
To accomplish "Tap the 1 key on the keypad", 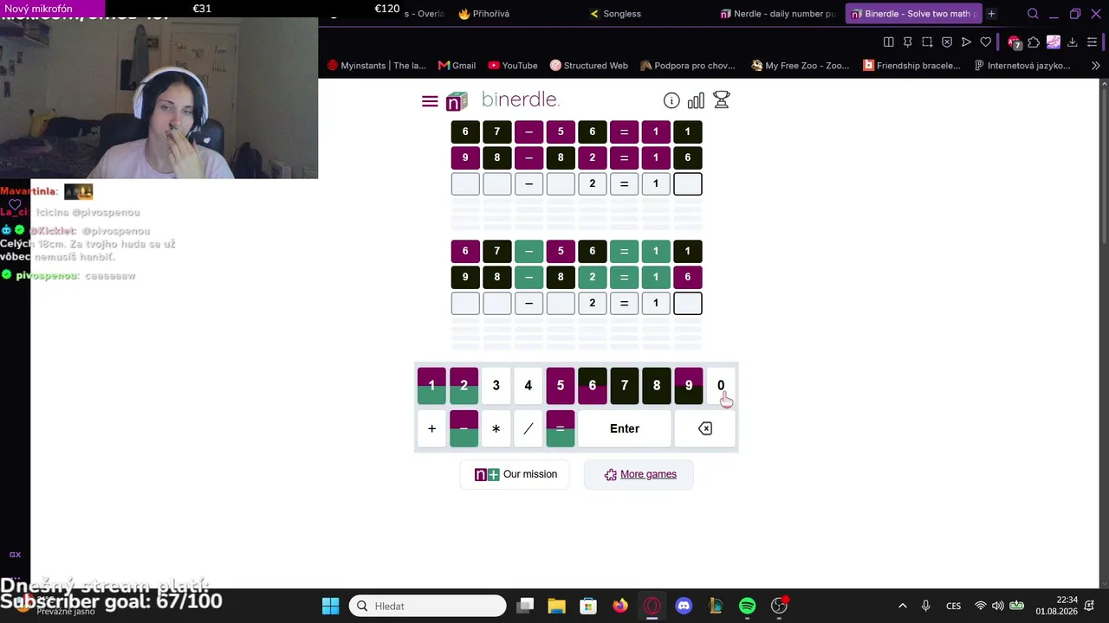I will 431,386.
